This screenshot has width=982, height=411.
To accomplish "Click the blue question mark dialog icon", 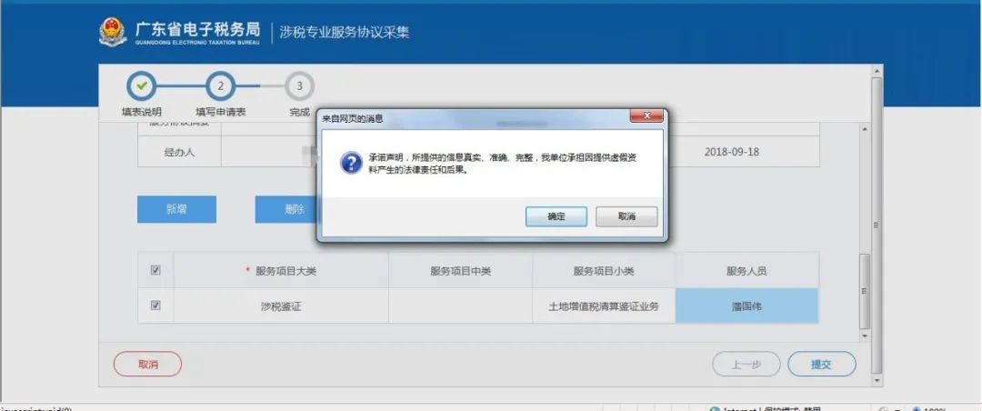I will pos(351,164).
